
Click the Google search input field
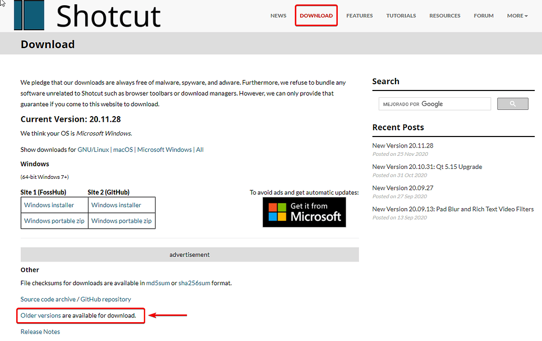[x=435, y=104]
